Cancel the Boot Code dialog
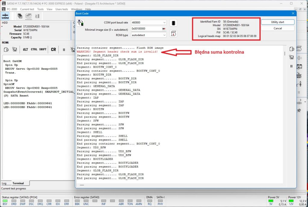 pyautogui.click(x=278, y=29)
